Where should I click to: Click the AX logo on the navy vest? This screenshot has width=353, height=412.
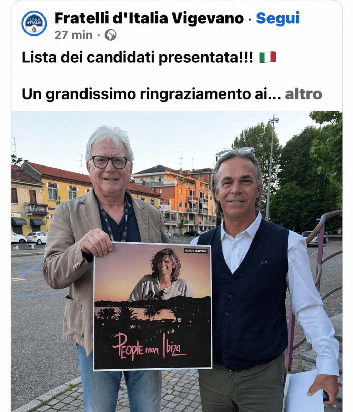click(264, 262)
